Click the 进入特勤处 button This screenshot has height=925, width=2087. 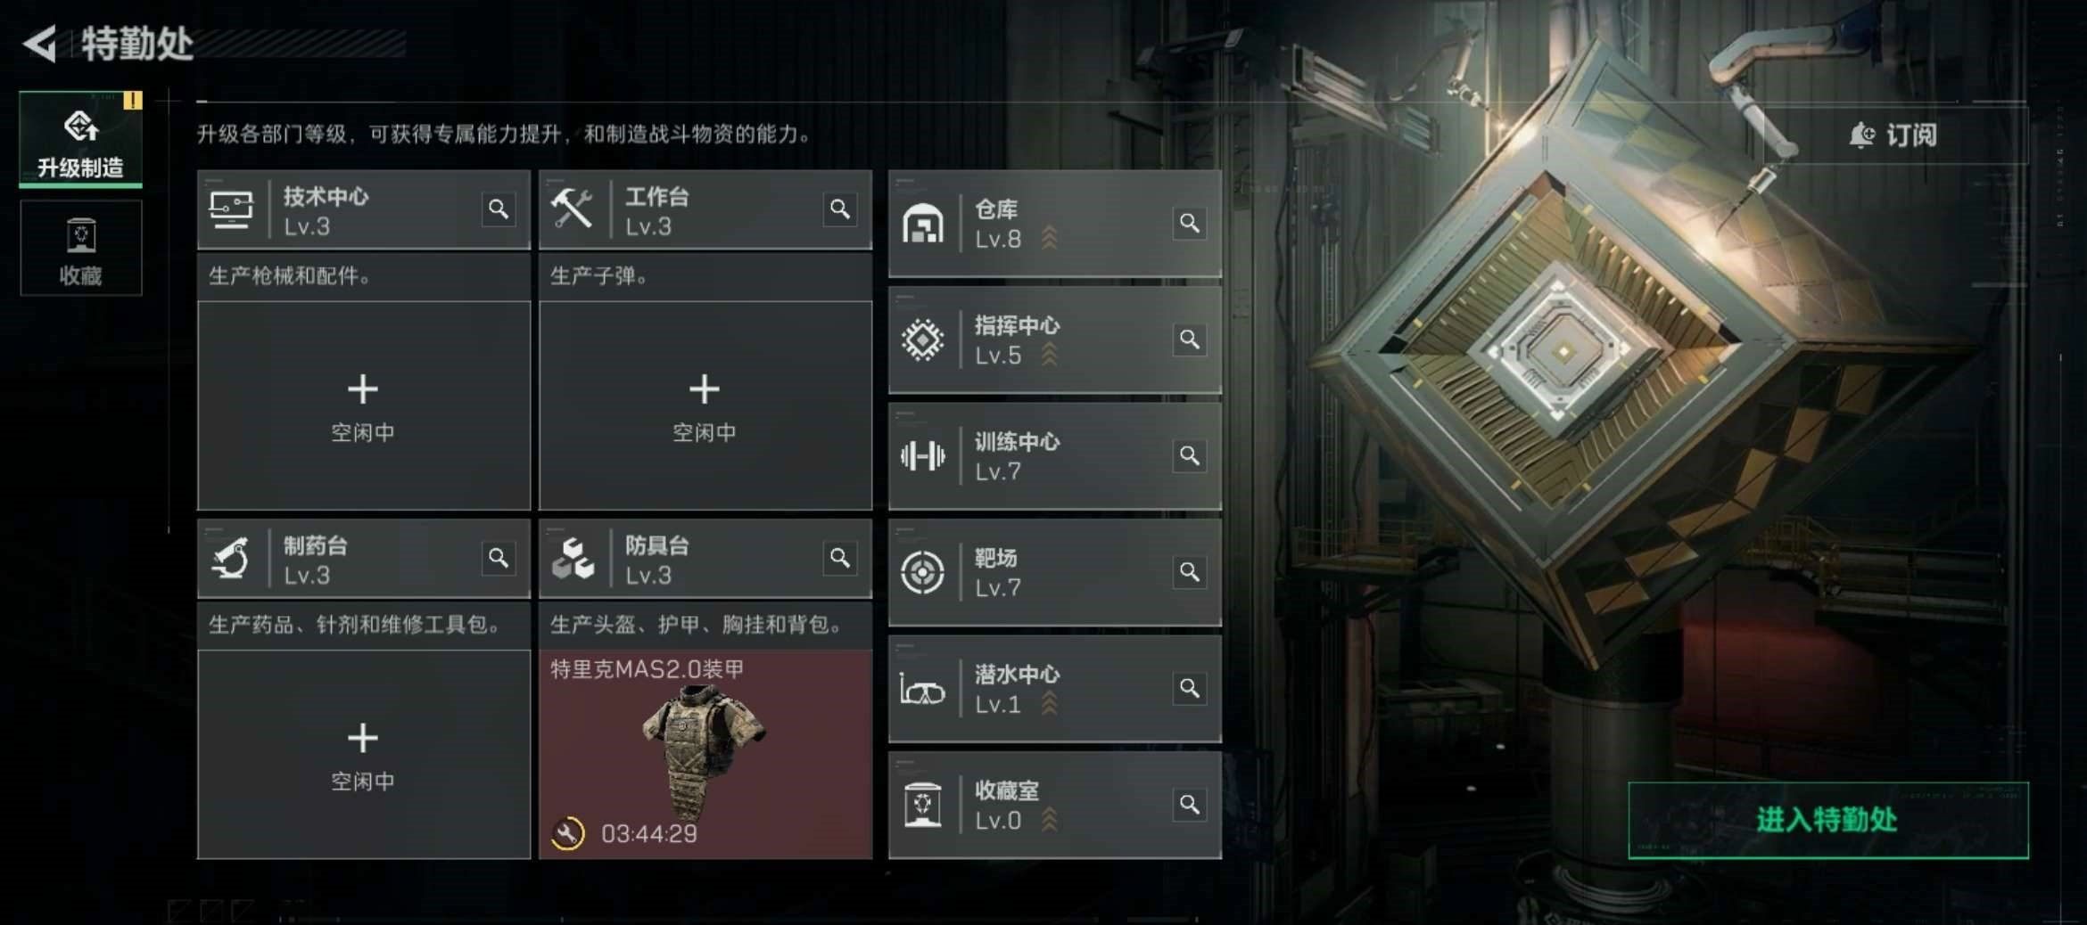tap(1827, 820)
